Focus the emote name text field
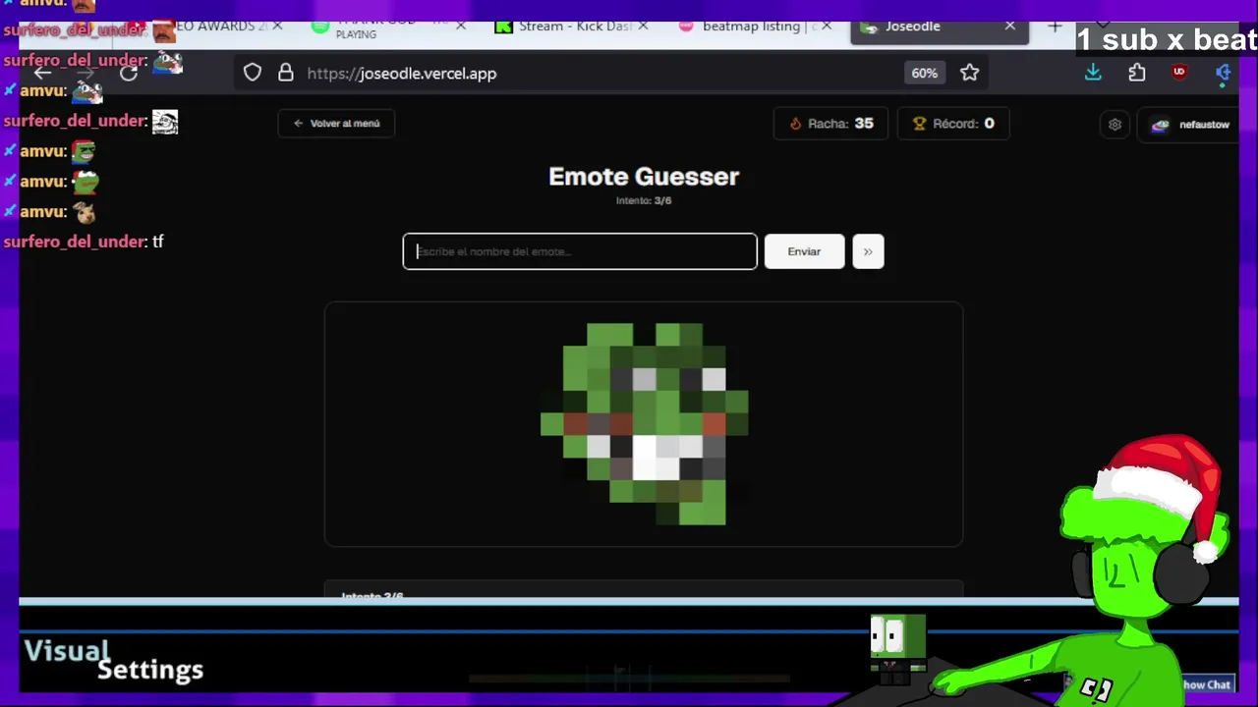 [x=580, y=251]
